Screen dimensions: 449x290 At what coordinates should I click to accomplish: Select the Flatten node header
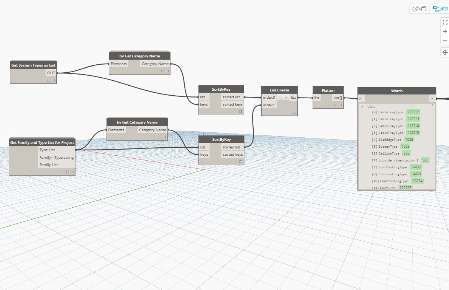coord(328,90)
